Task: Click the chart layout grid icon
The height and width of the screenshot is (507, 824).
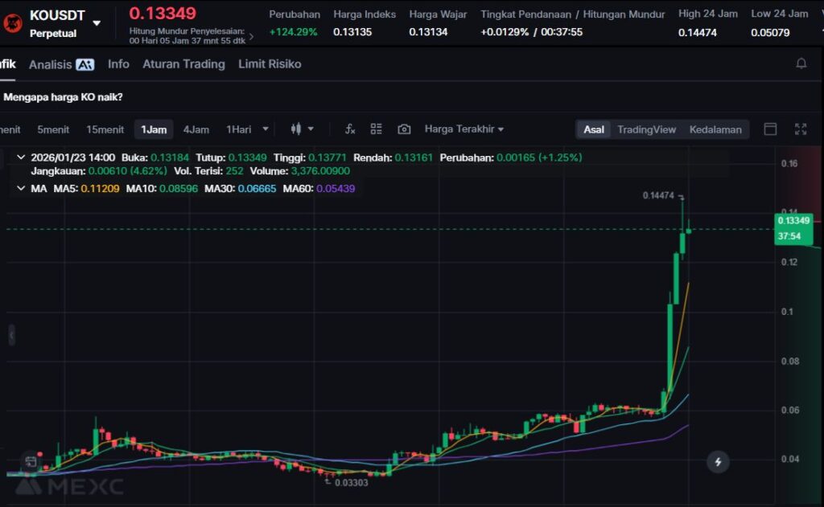Action: [376, 129]
